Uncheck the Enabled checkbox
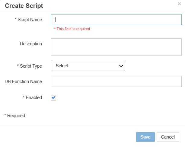 click(53, 97)
